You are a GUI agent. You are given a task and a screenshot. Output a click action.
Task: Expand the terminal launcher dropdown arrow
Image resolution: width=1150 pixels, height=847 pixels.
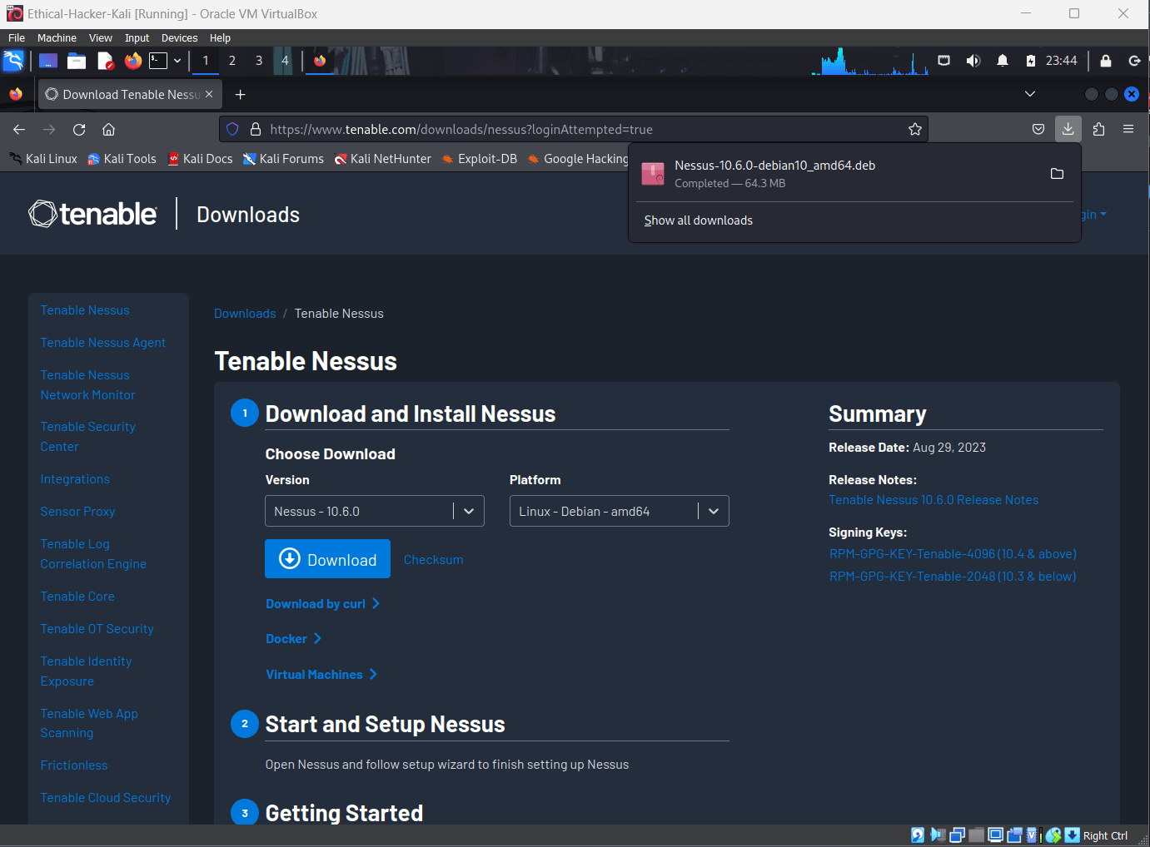pyautogui.click(x=177, y=61)
